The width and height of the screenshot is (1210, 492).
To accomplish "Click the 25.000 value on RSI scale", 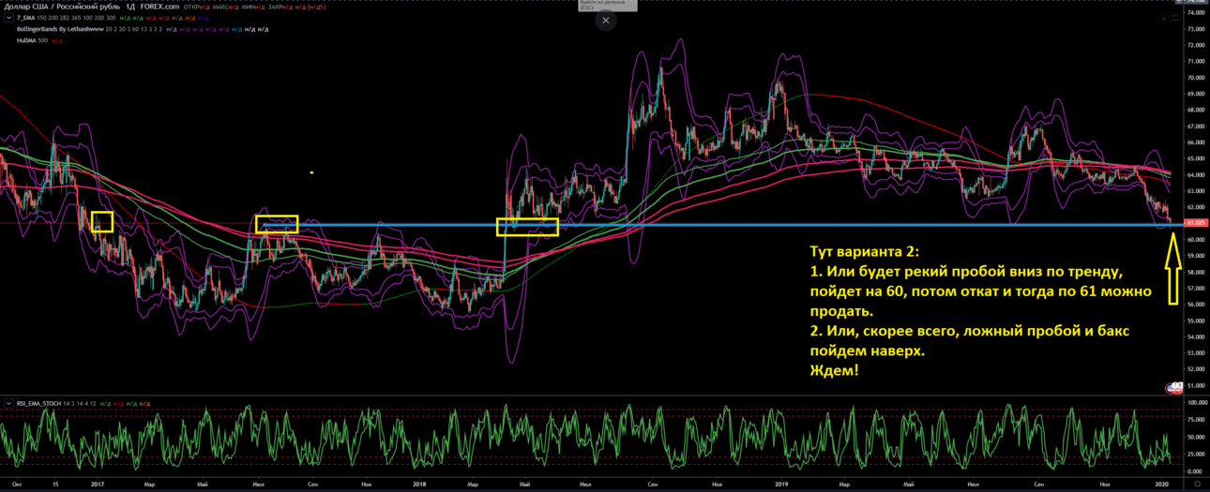I will coord(1197,455).
